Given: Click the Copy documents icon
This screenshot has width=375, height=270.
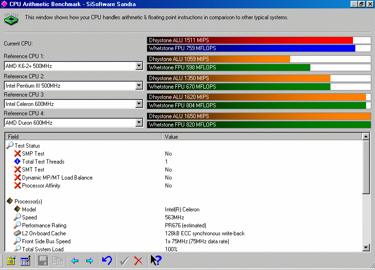Looking at the screenshot, I should 58,261.
